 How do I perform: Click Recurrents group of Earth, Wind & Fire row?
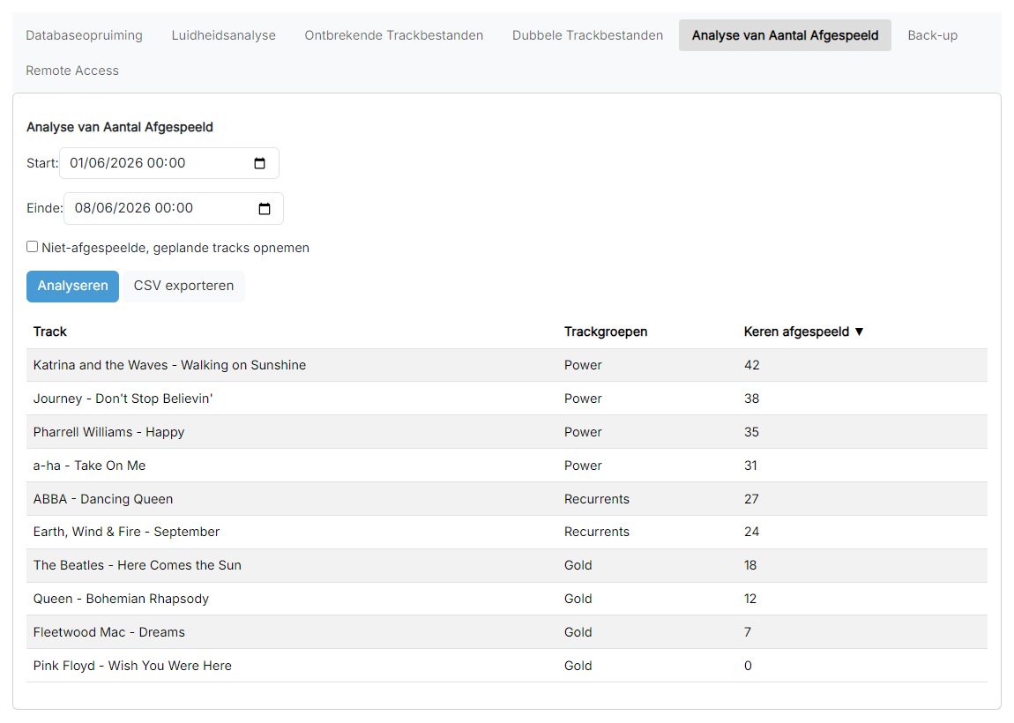coord(597,532)
